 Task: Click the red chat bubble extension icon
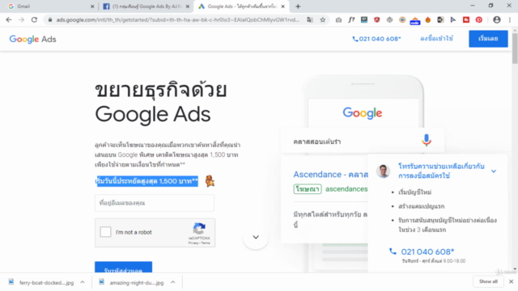coord(466,19)
